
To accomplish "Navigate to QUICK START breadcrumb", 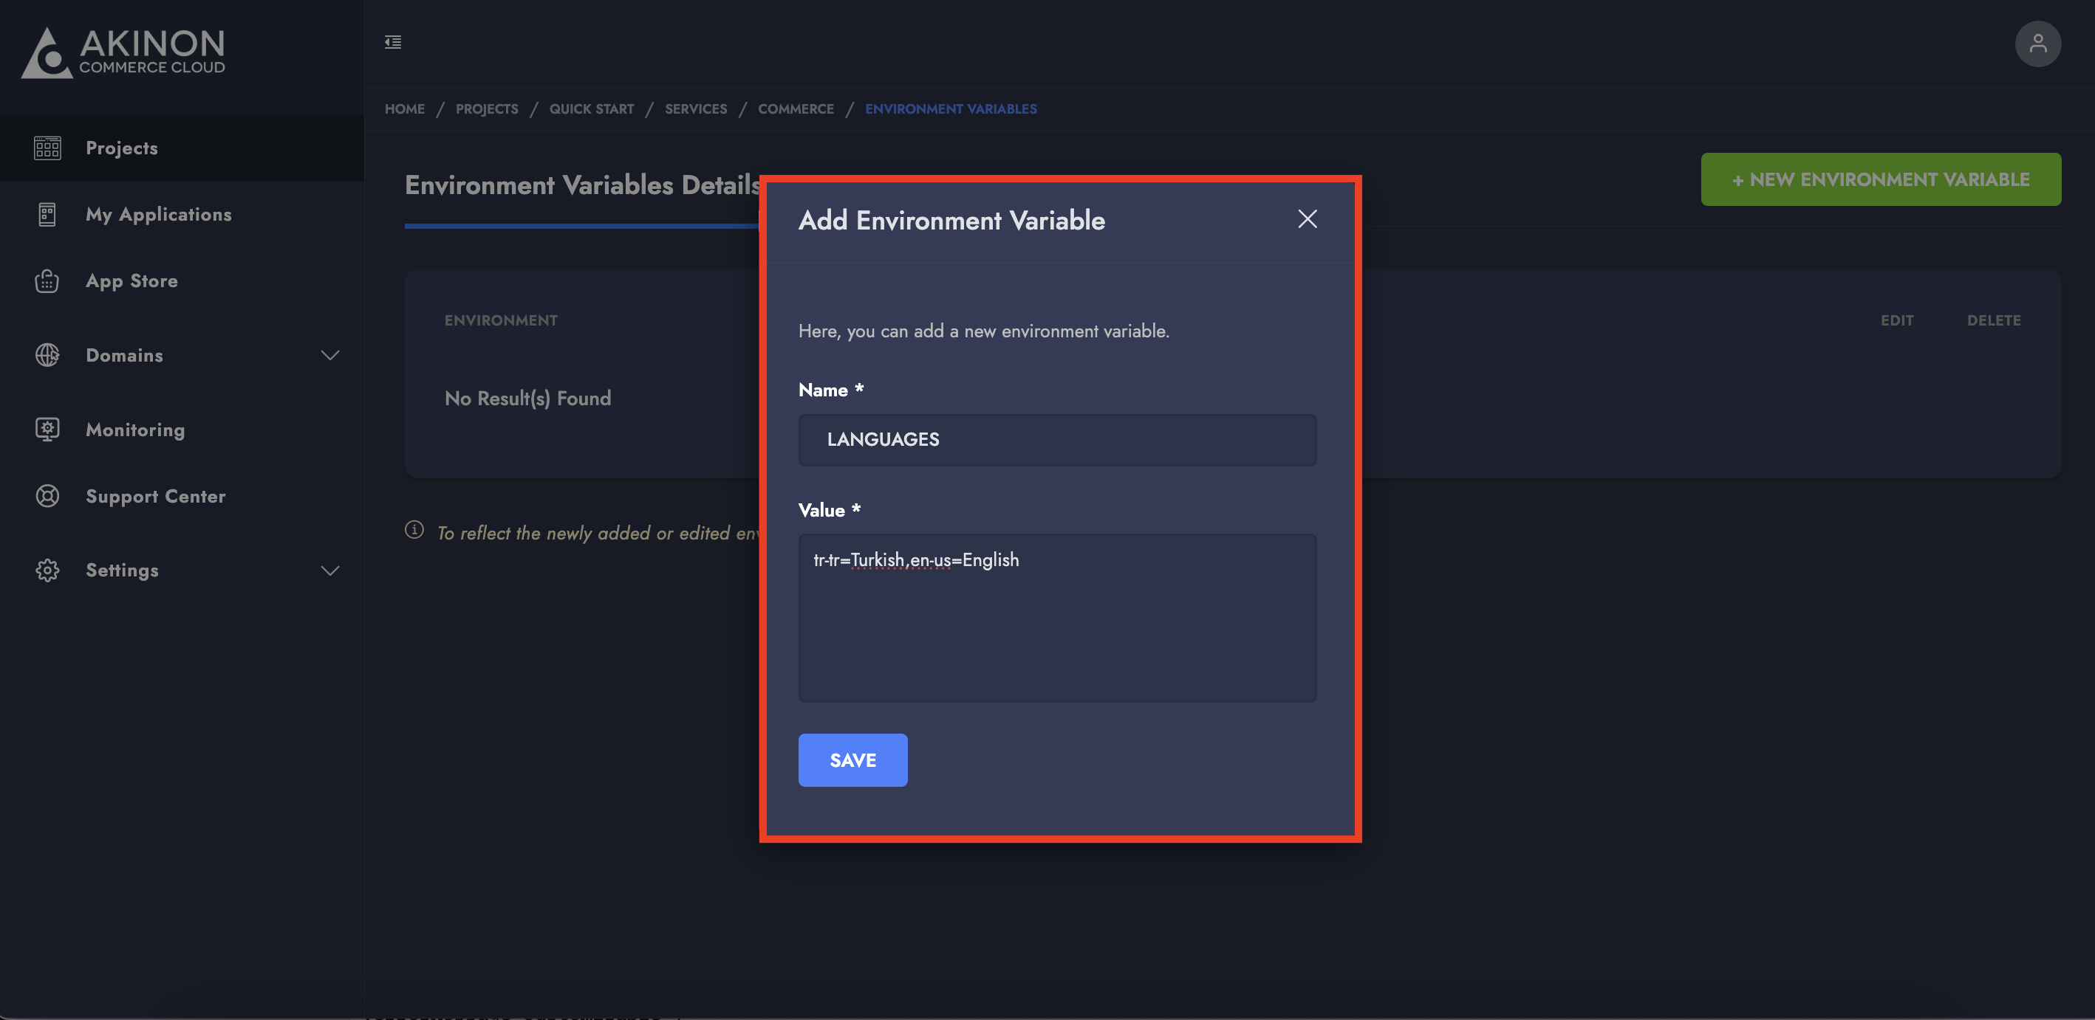I will click(x=591, y=109).
